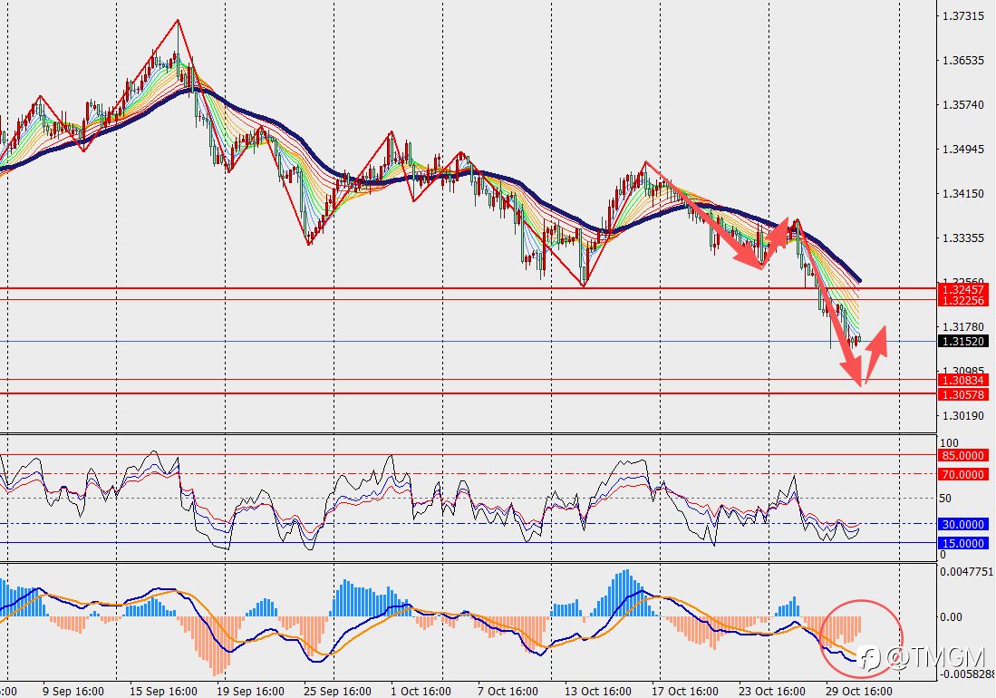The width and height of the screenshot is (996, 698).
Task: Select the 13 Oct 16:00 time axis label
Action: tap(598, 691)
